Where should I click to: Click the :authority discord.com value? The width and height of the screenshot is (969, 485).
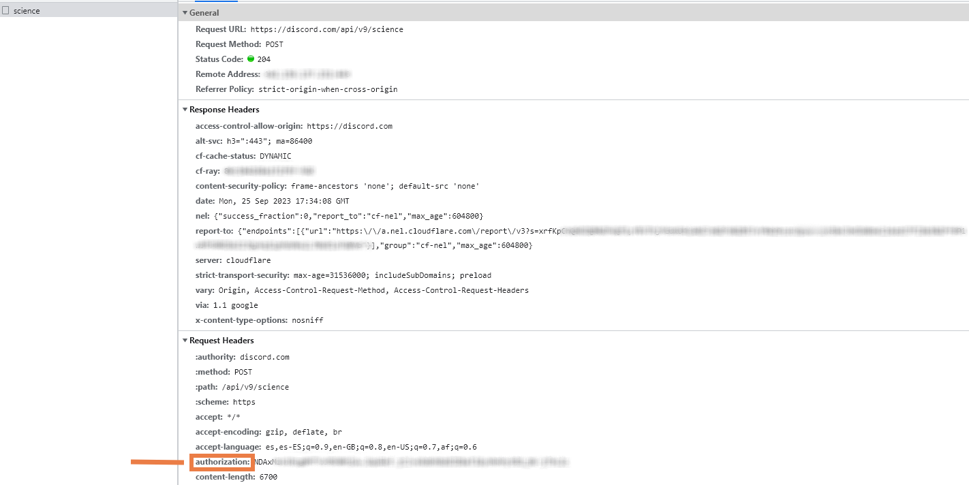(267, 356)
